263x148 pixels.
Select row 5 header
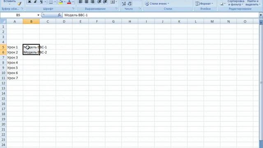pyautogui.click(x=3, y=47)
